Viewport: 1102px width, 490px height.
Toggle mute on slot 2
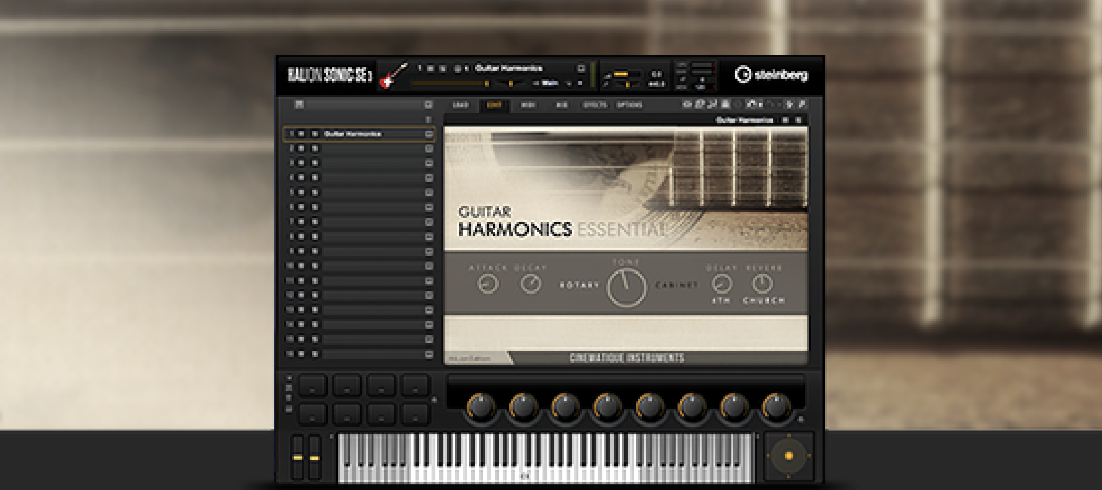pos(301,149)
